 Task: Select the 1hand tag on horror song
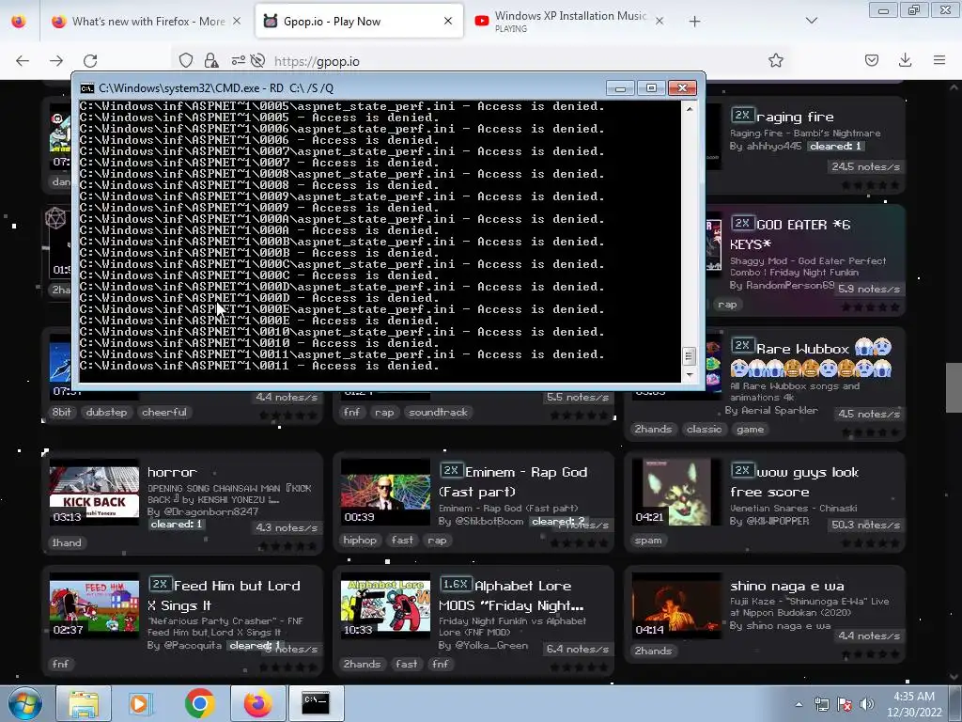(67, 542)
